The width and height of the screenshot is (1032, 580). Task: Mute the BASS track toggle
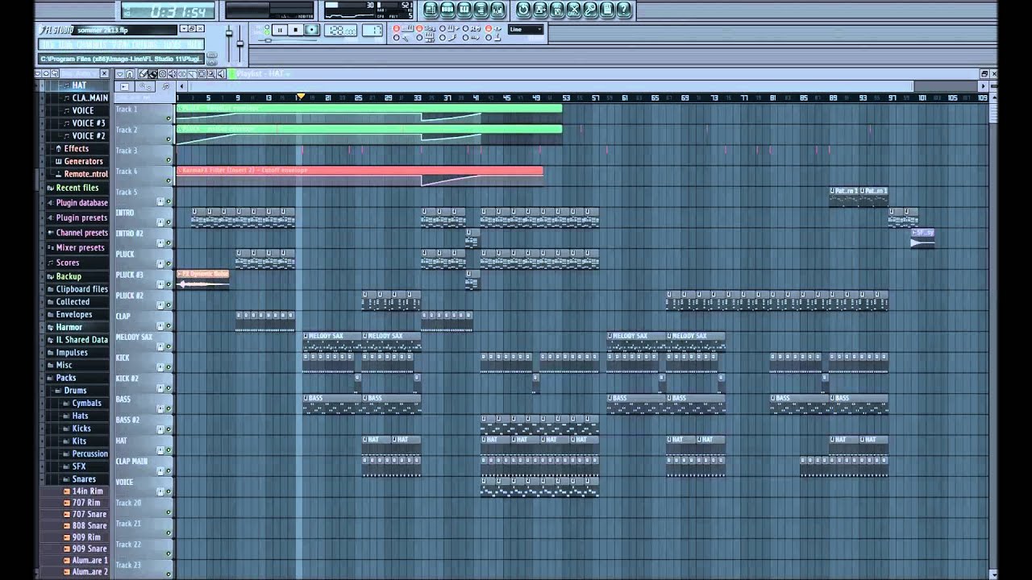pos(169,408)
